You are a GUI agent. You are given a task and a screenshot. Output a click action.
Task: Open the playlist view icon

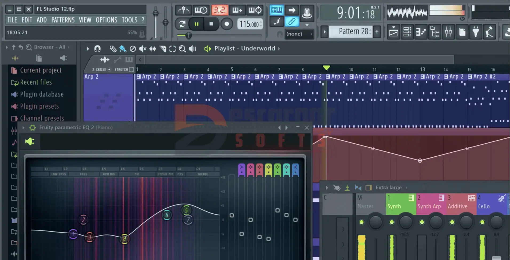[x=393, y=32]
